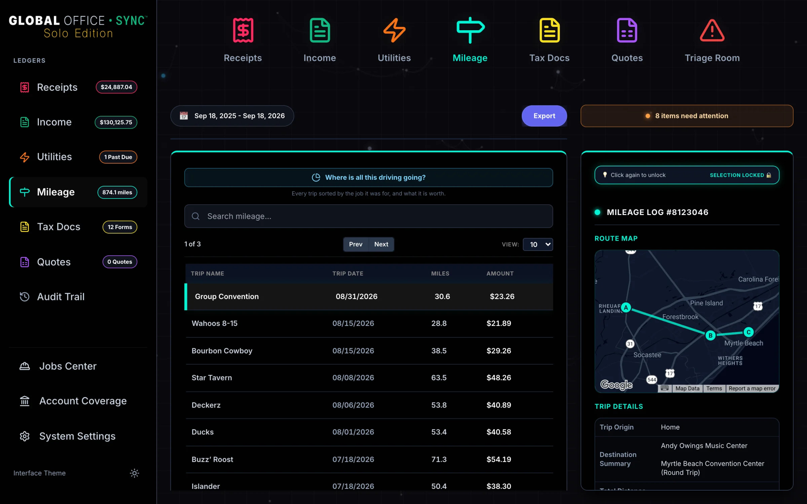Viewport: 807px width, 504px height.
Task: Click the search magnifier icon in mileage search
Action: click(195, 216)
